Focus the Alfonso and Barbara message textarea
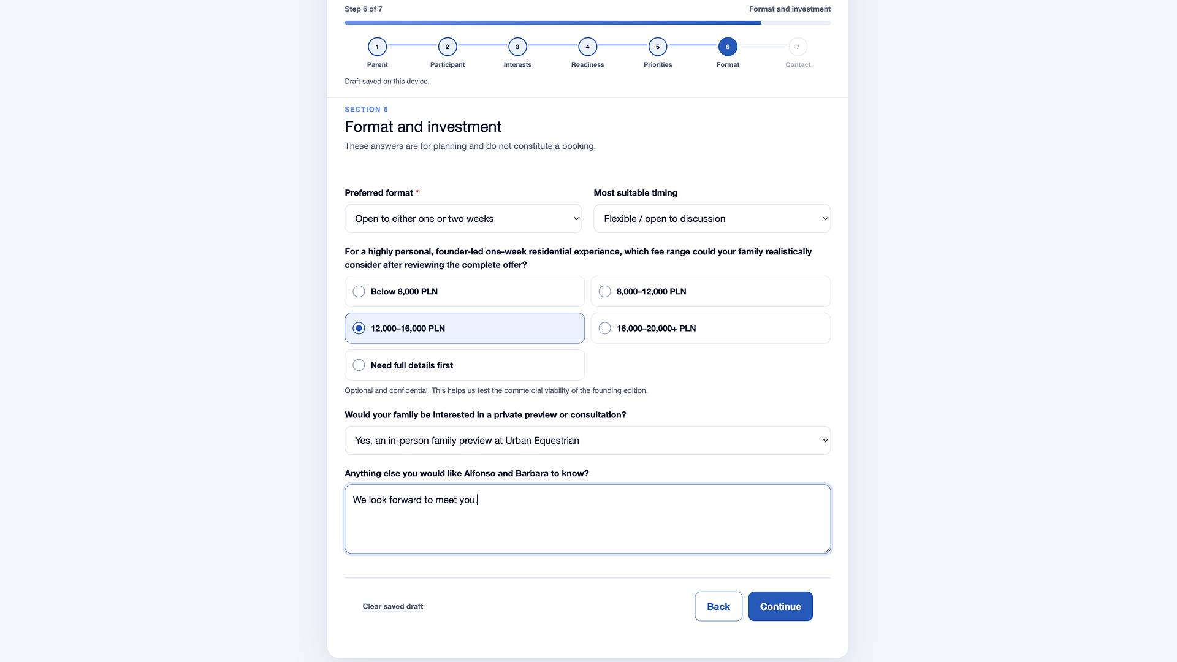The height and width of the screenshot is (662, 1177). click(x=587, y=519)
